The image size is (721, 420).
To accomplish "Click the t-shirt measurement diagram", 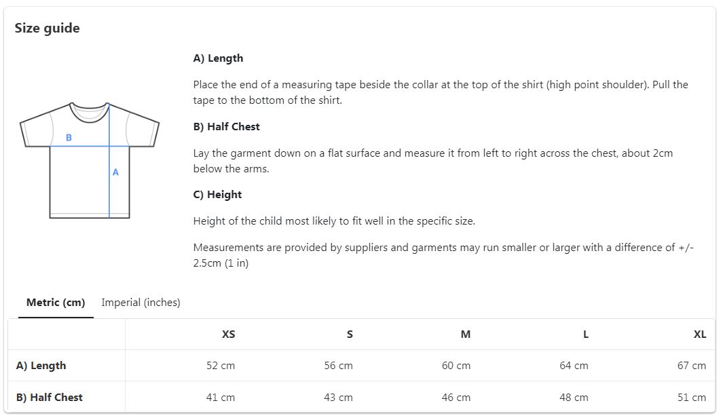I will click(90, 160).
